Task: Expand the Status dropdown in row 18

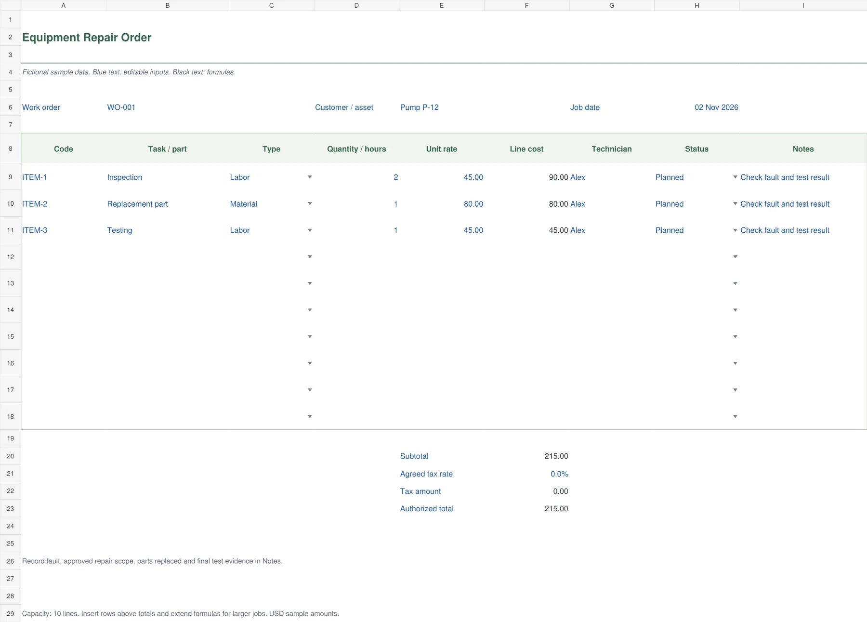Action: click(x=735, y=417)
